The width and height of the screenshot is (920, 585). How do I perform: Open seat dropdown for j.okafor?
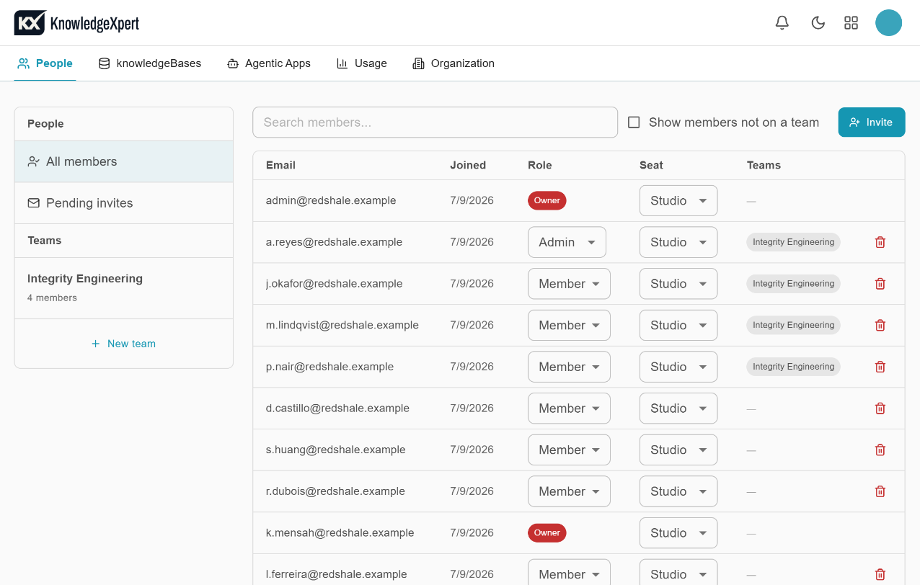[x=678, y=284]
